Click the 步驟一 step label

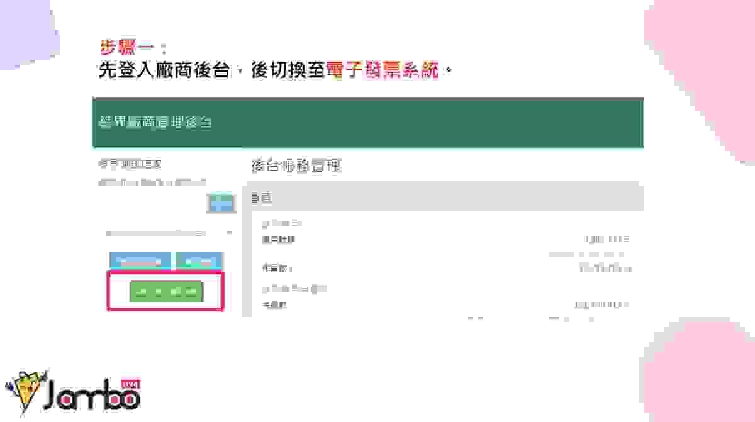click(126, 48)
